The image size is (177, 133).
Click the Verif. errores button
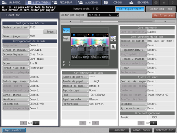pos(164,15)
